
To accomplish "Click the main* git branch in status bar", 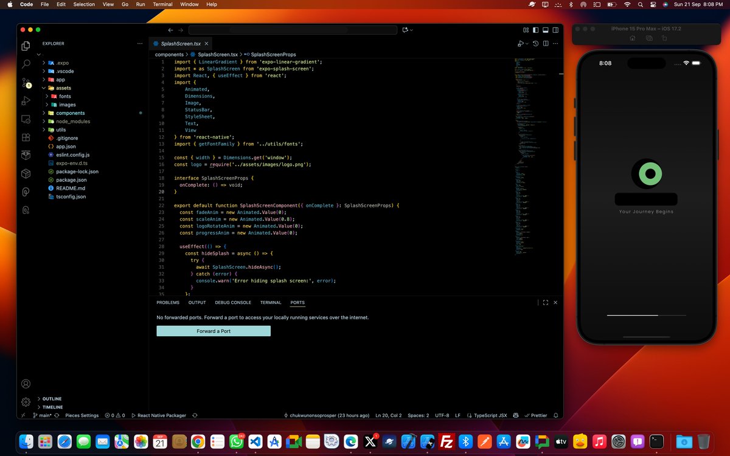I will pyautogui.click(x=43, y=415).
